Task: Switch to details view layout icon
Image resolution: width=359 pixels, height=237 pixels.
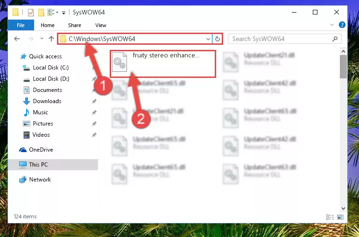Action: (330, 217)
